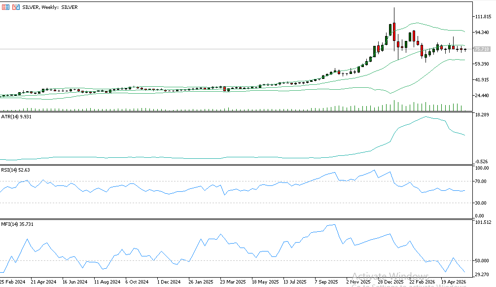Click the 1 Dec 2024 date label
The width and height of the screenshot is (496, 287).
point(169,282)
